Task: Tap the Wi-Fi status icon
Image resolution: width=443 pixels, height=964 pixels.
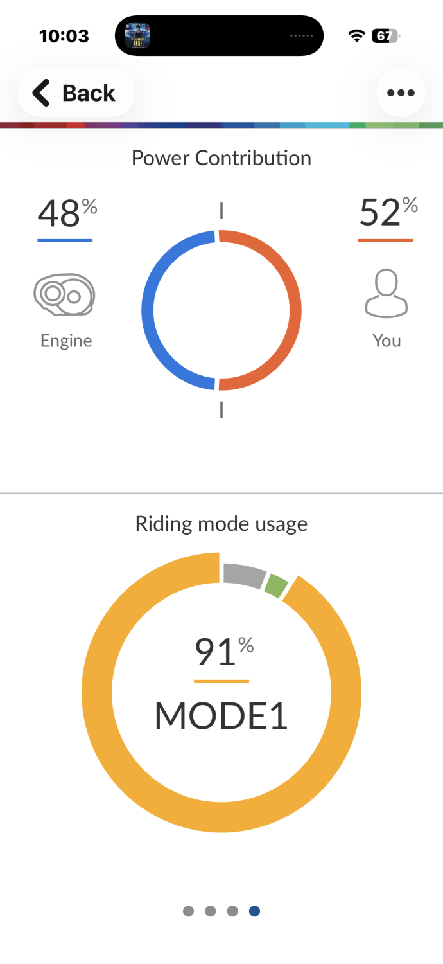Action: click(356, 36)
